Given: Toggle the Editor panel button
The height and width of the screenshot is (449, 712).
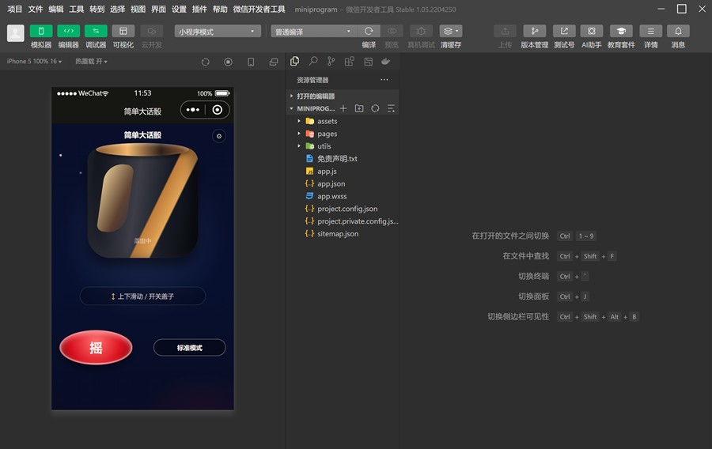Looking at the screenshot, I should pyautogui.click(x=69, y=31).
